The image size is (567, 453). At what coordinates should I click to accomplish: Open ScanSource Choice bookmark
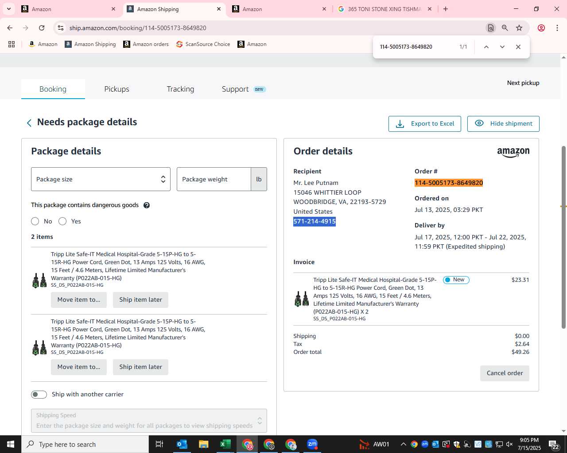click(x=203, y=44)
